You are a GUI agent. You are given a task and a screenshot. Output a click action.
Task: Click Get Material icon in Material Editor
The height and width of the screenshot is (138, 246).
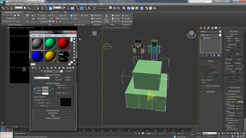33,68
